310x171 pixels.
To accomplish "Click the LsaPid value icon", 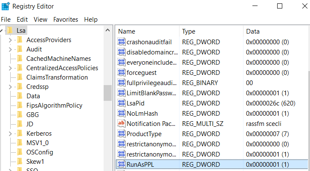I will coord(122,103).
